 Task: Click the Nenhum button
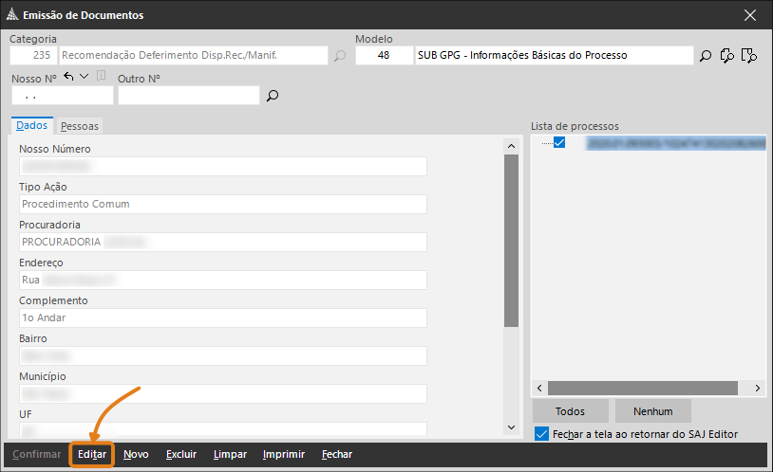(x=651, y=411)
